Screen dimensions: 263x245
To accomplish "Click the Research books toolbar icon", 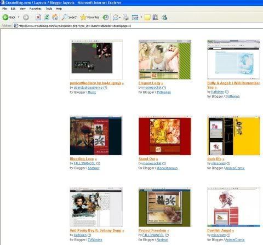I will tap(155, 18).
